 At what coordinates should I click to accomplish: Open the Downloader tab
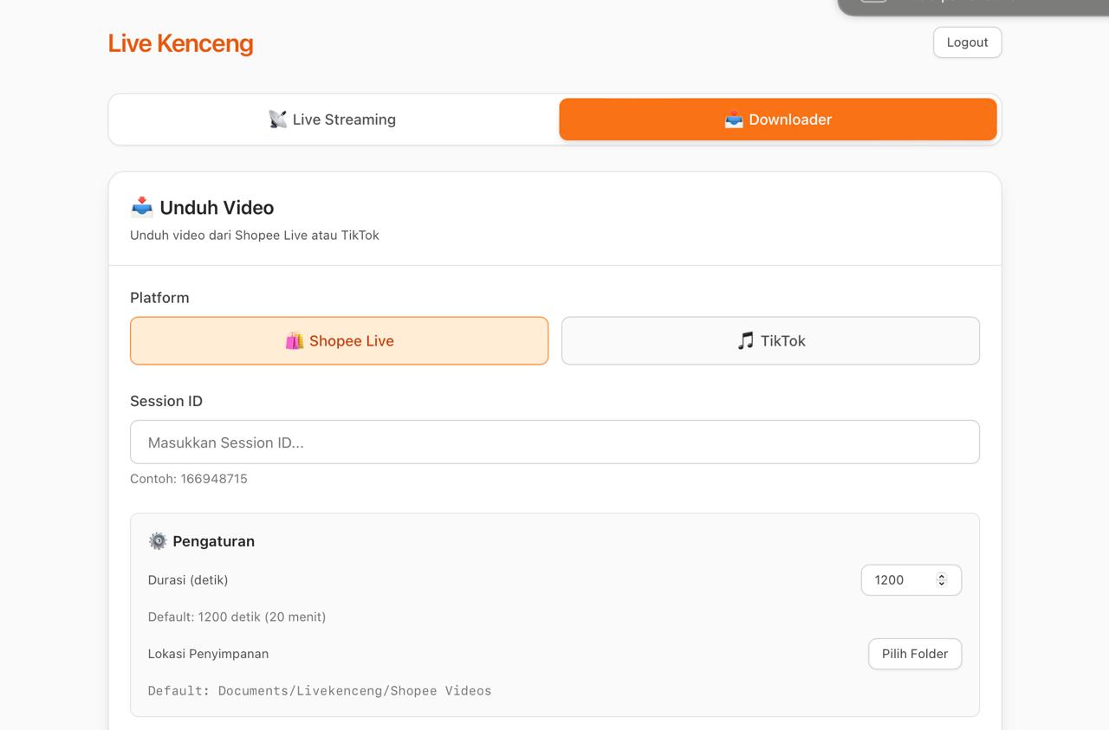(x=777, y=120)
